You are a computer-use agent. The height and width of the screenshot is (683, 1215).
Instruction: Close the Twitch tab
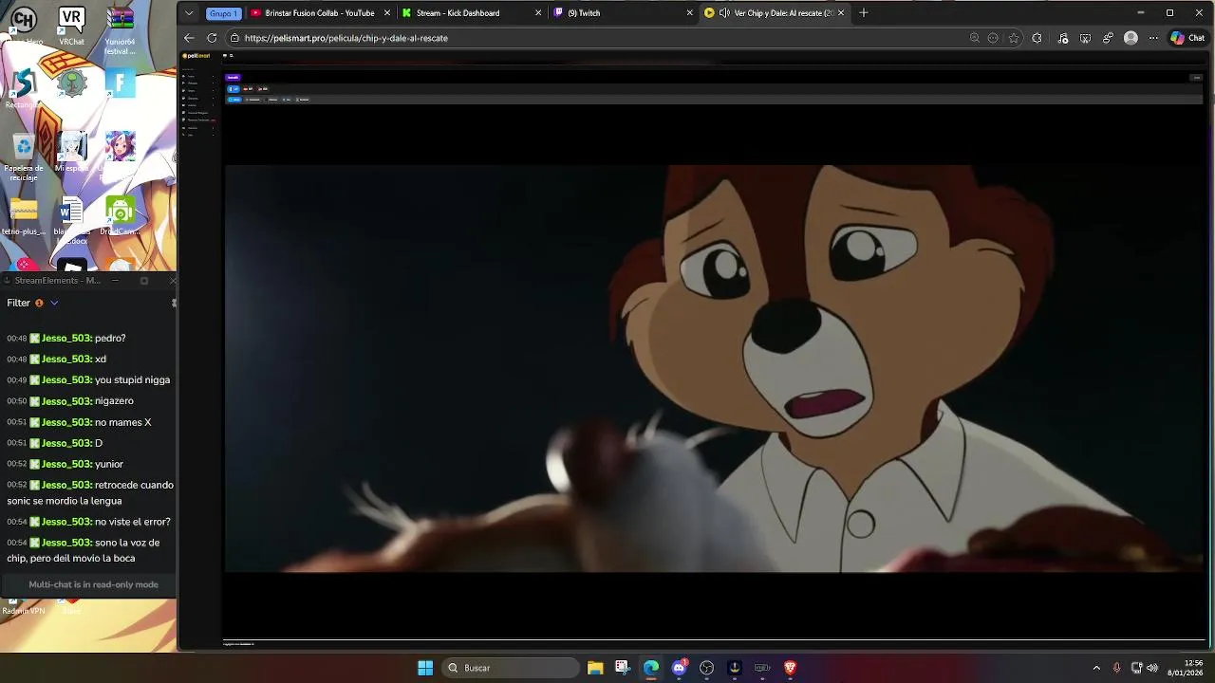tap(690, 13)
